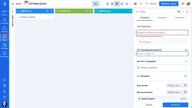The image size is (192, 108).
Task: Collapse the СДЕЛАТЬ column
Action: point(17,11)
